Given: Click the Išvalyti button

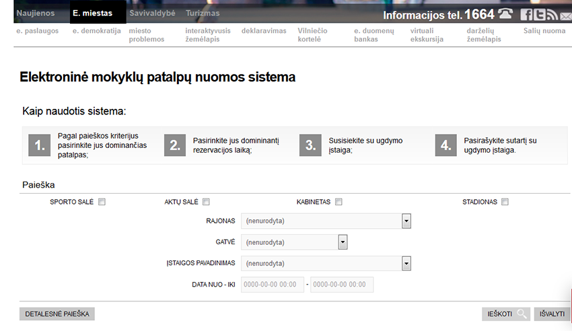Looking at the screenshot, I should tap(552, 314).
